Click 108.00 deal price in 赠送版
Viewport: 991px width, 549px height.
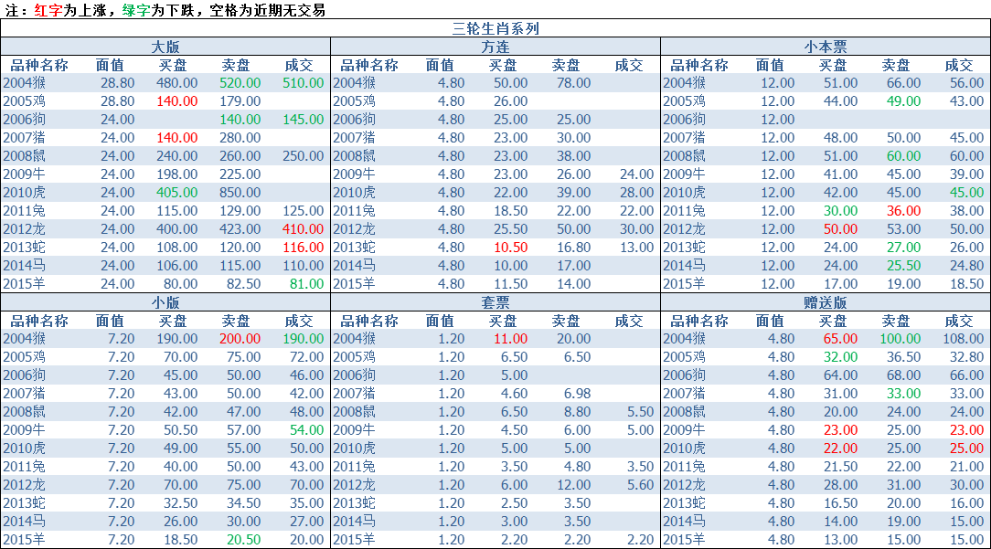pos(964,339)
